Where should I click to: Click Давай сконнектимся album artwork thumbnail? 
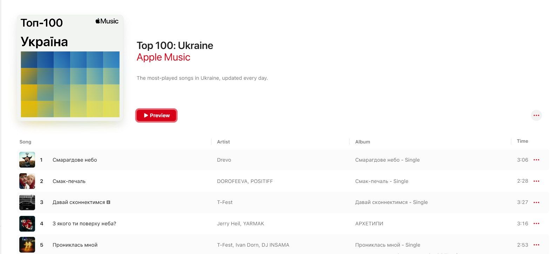click(27, 203)
